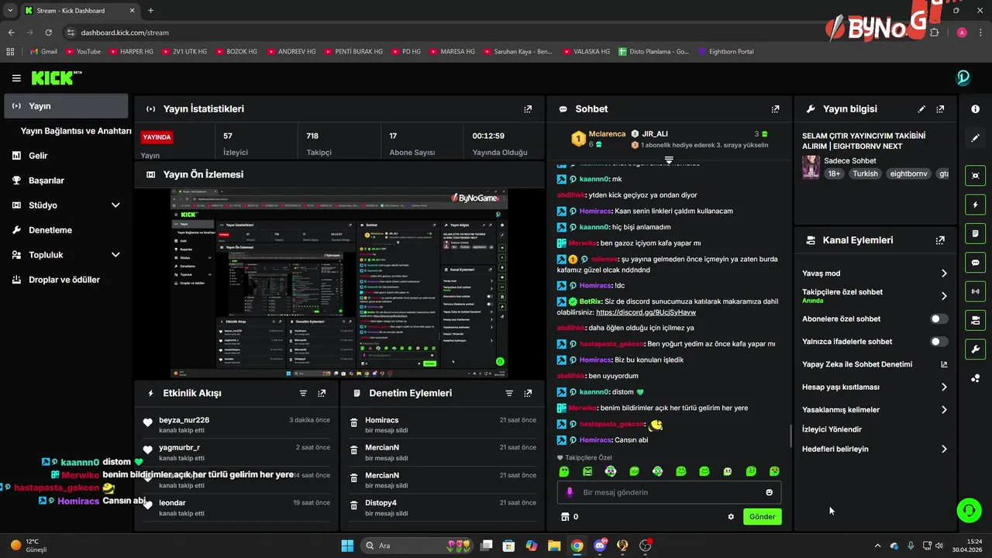This screenshot has height=558, width=992.
Task: Toggle the chat bubble widget icon in right toolbar
Action: 976,263
